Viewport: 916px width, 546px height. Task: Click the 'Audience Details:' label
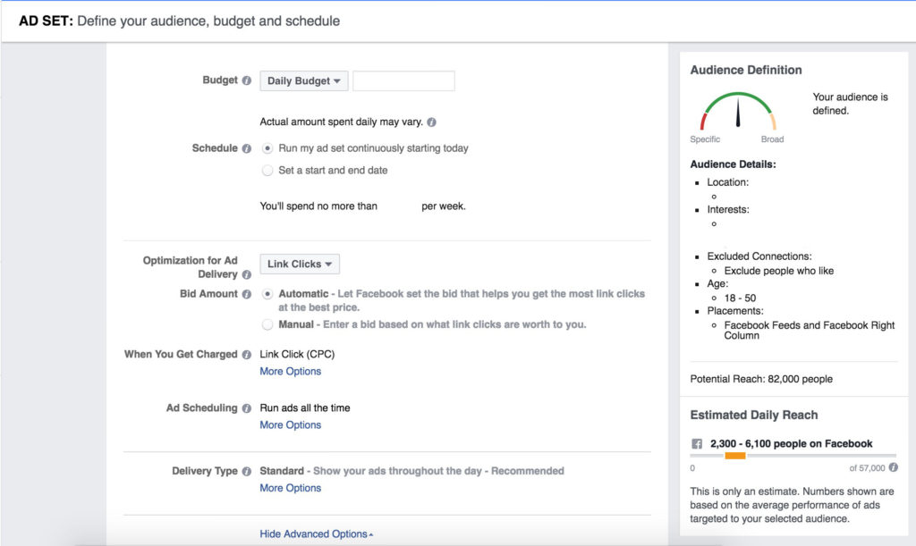click(734, 164)
